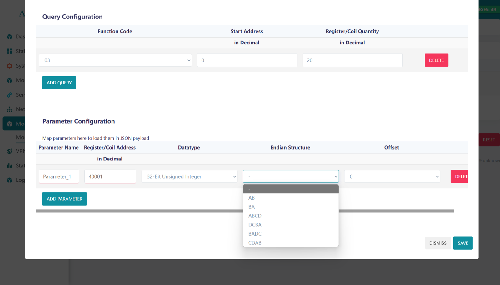
Task: Click the Status grid icon in sidebar
Action: (x=10, y=51)
